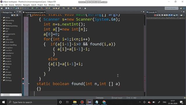
Task: Open the Windows Start menu
Action: pos(3,102)
